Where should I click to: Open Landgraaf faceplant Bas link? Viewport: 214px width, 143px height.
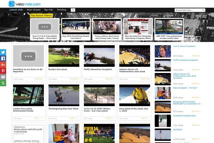[184, 115]
